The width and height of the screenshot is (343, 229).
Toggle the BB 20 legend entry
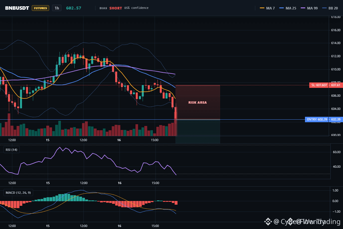coord(330,8)
